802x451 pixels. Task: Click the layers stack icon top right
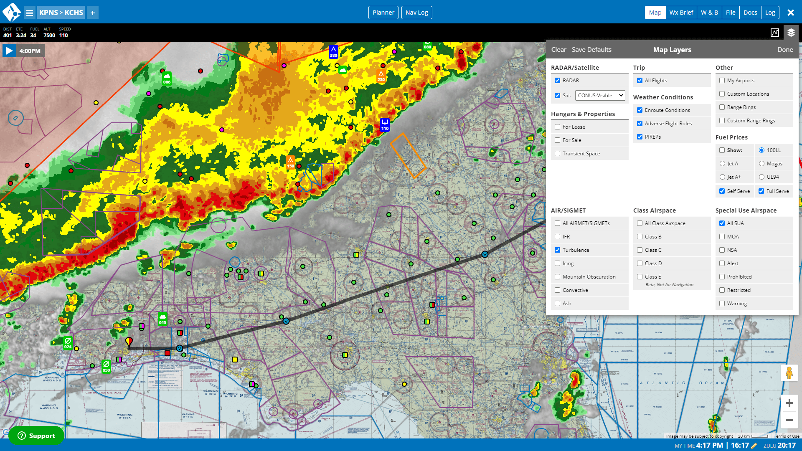tap(791, 33)
